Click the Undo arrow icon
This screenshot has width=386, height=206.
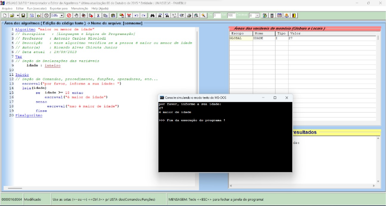pyautogui.click(x=136, y=15)
